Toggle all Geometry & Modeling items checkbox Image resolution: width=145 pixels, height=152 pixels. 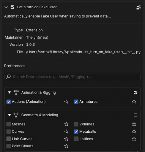point(135,115)
